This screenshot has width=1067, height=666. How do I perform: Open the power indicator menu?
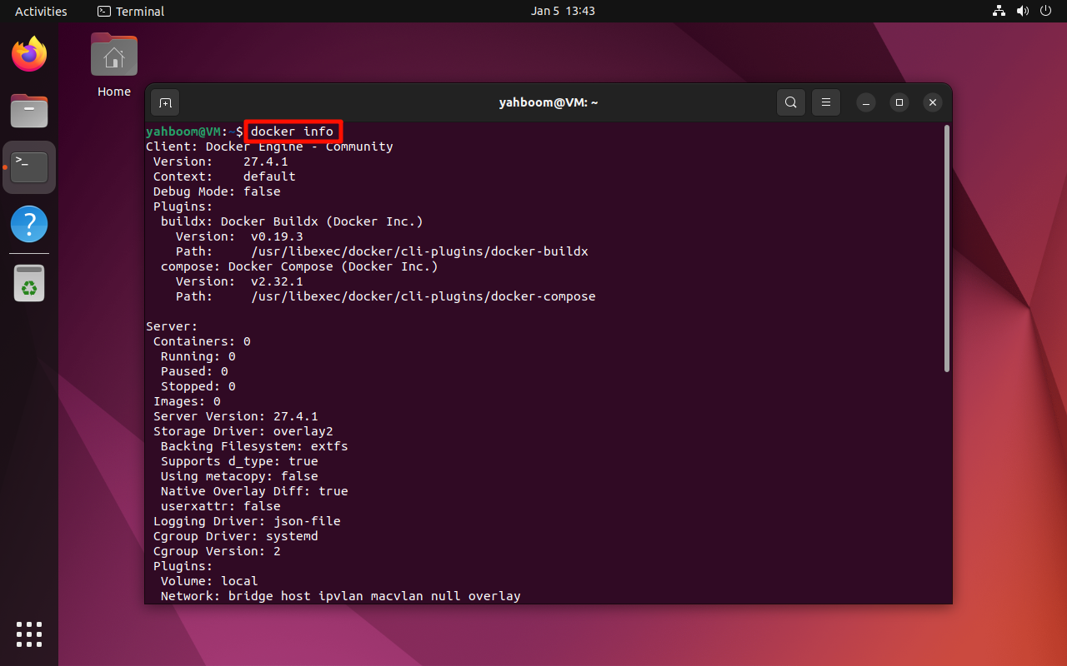(x=1045, y=11)
